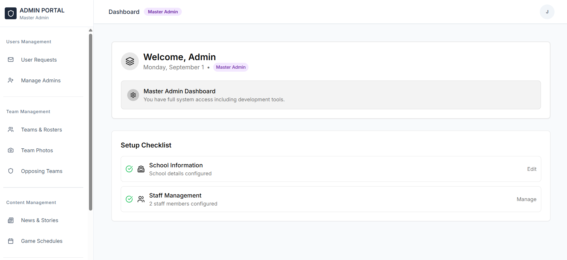Click the School Information green checkmark
The image size is (567, 260).
(x=129, y=169)
